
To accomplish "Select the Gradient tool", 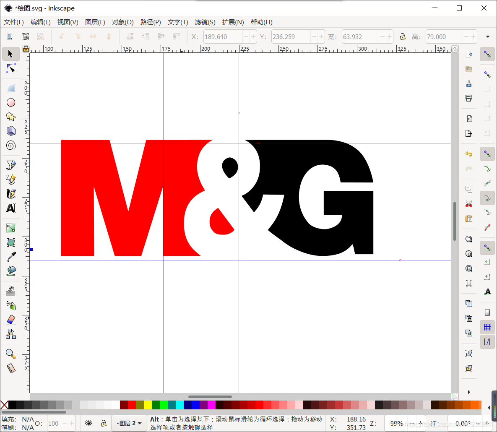I will click(x=11, y=228).
